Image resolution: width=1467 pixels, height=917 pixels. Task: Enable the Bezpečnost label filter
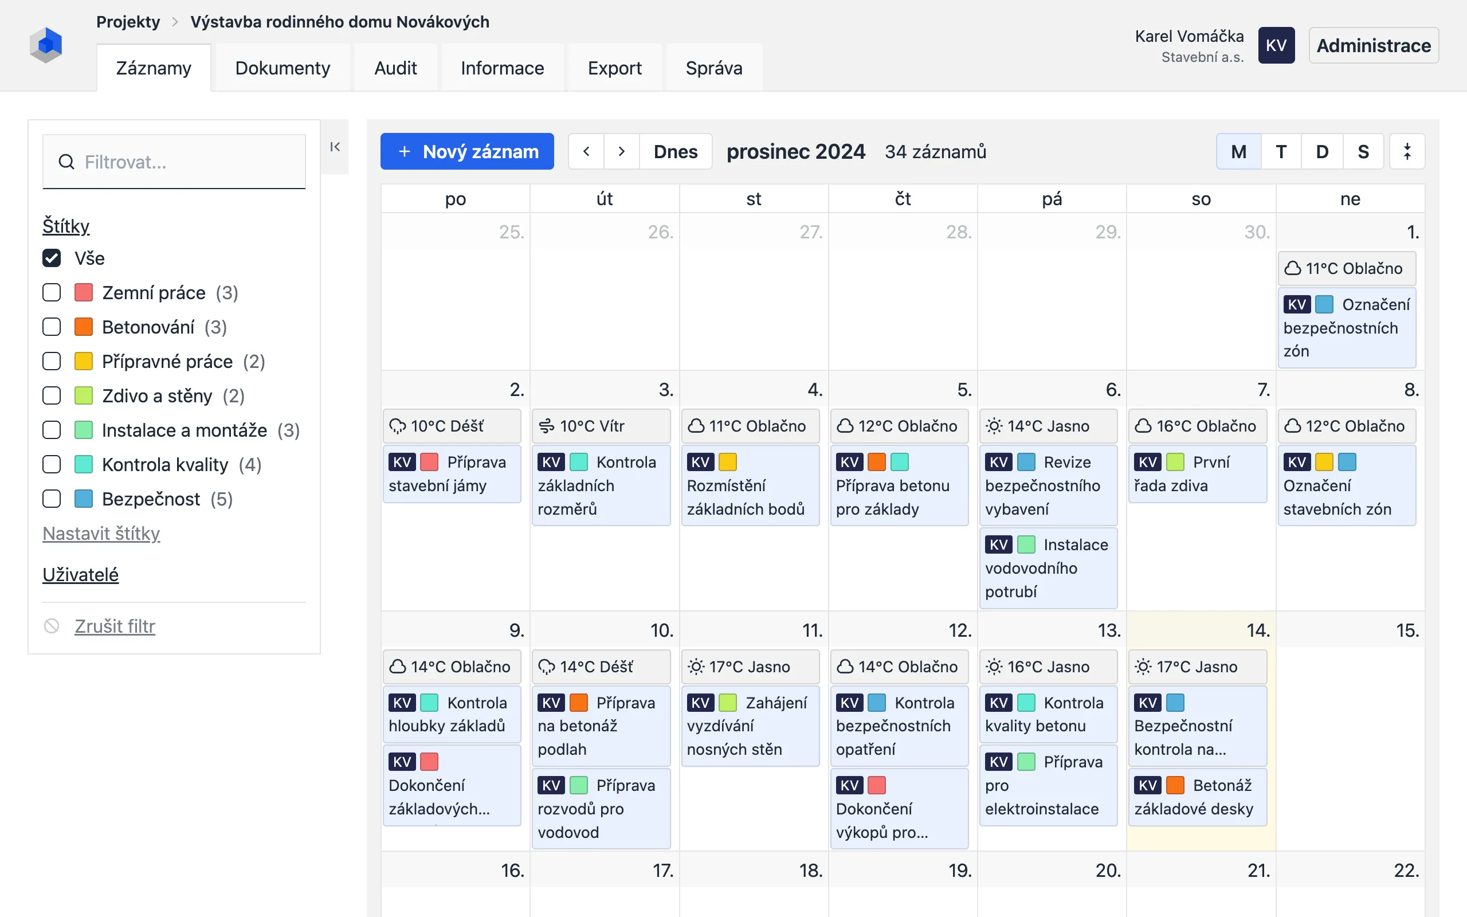point(50,499)
